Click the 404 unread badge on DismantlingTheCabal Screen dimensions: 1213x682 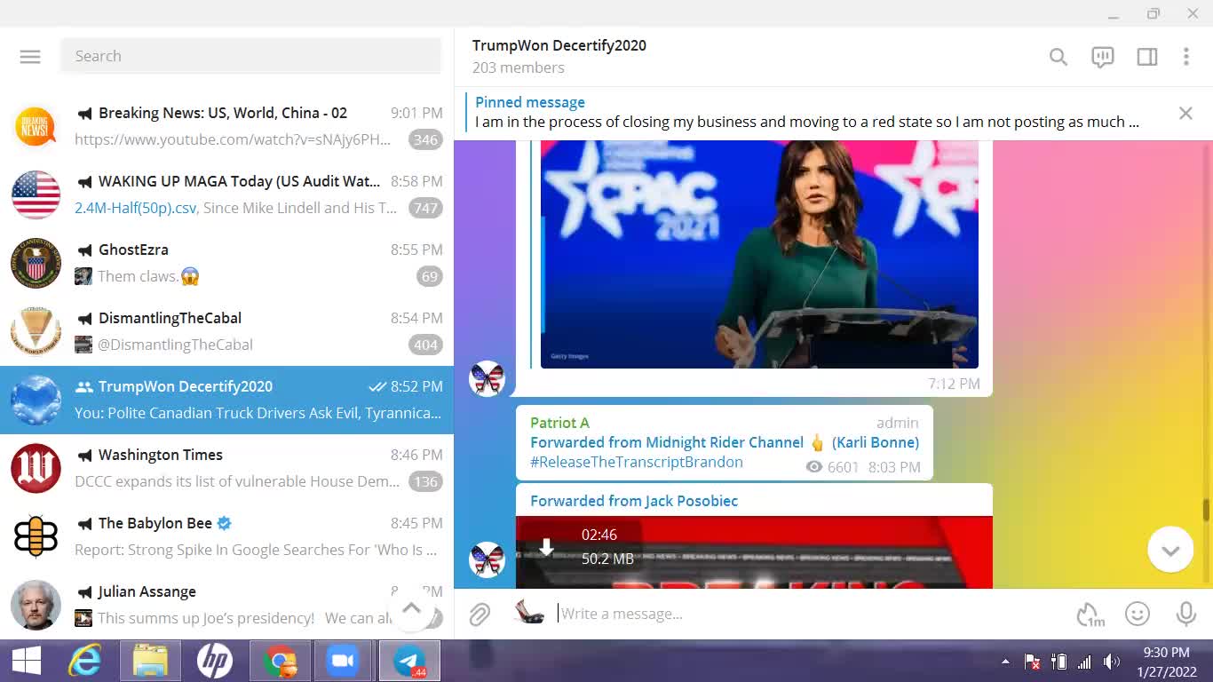425,345
